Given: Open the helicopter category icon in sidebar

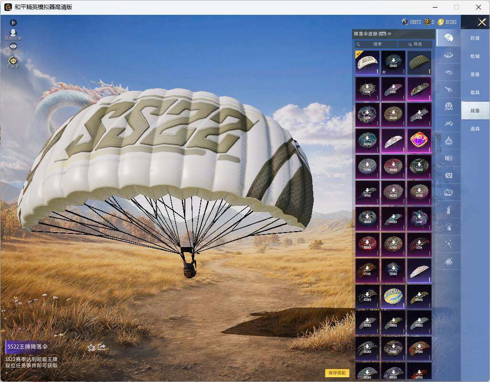Looking at the screenshot, I should 448,72.
